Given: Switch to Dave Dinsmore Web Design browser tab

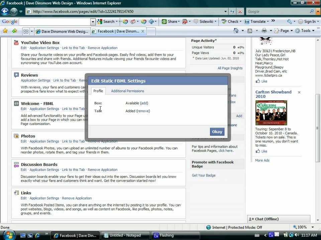Looking at the screenshot, I should (62, 31).
